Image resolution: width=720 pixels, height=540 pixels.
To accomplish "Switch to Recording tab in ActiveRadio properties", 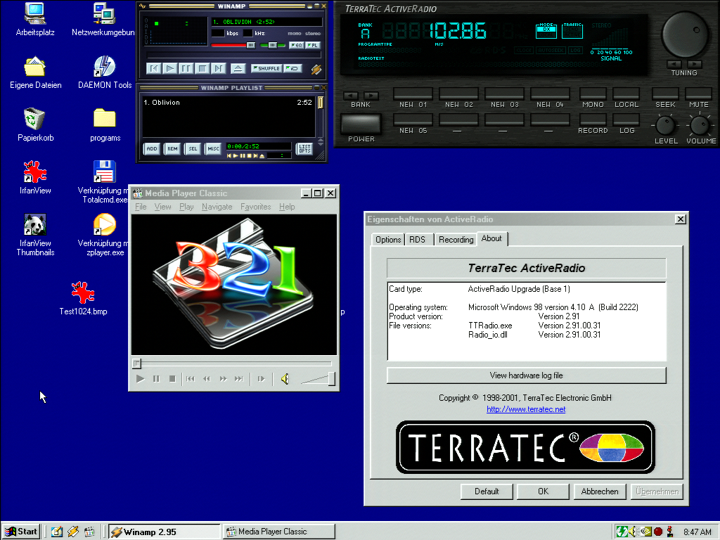I will pos(456,240).
